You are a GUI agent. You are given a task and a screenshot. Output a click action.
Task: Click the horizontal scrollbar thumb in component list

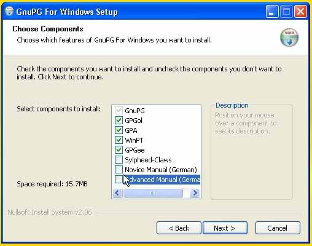point(153,192)
